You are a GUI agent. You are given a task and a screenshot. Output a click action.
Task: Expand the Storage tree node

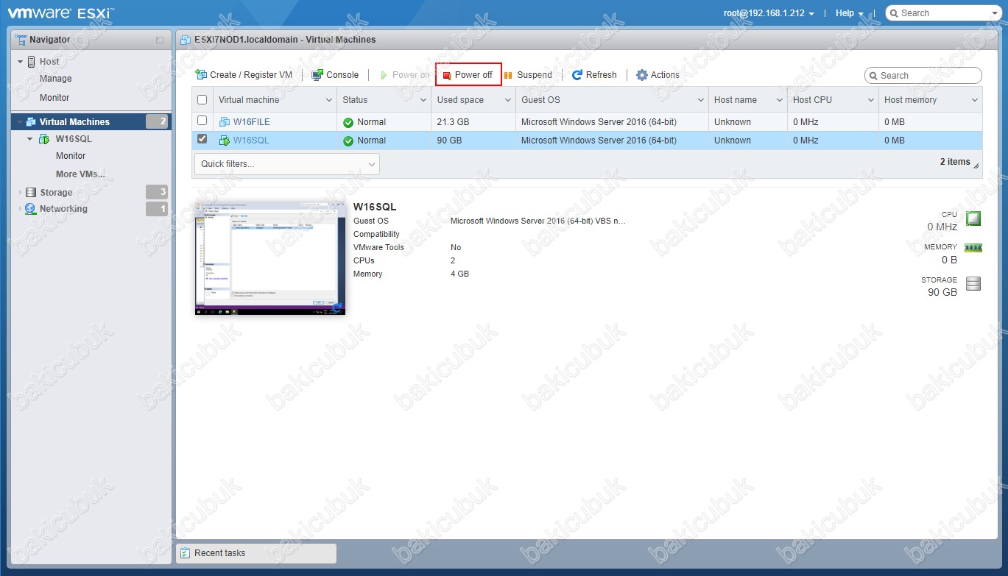coord(21,193)
